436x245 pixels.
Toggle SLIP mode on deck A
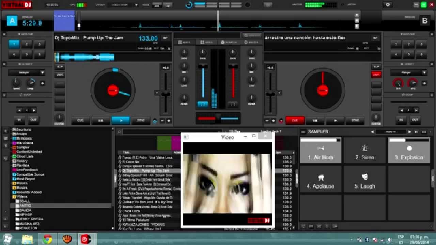click(60, 67)
